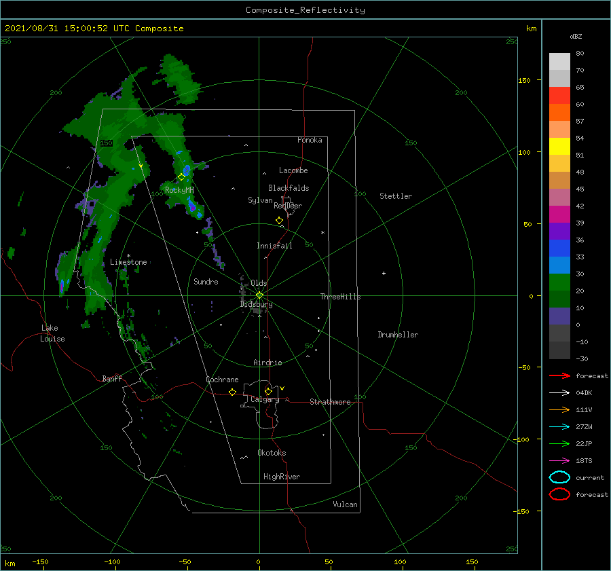The height and width of the screenshot is (571, 611).
Task: Click the Sylvan label on map
Action: click(x=260, y=200)
